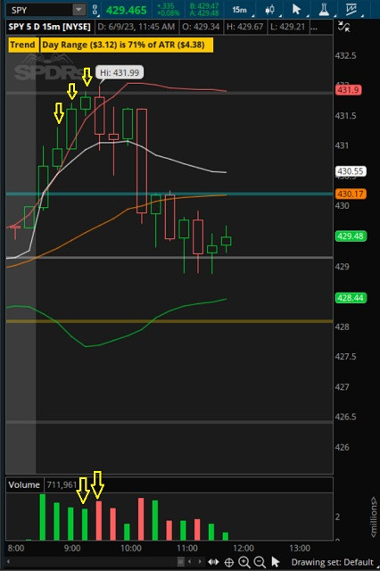
Task: Open the 15m timeframe selector
Action: tap(239, 10)
